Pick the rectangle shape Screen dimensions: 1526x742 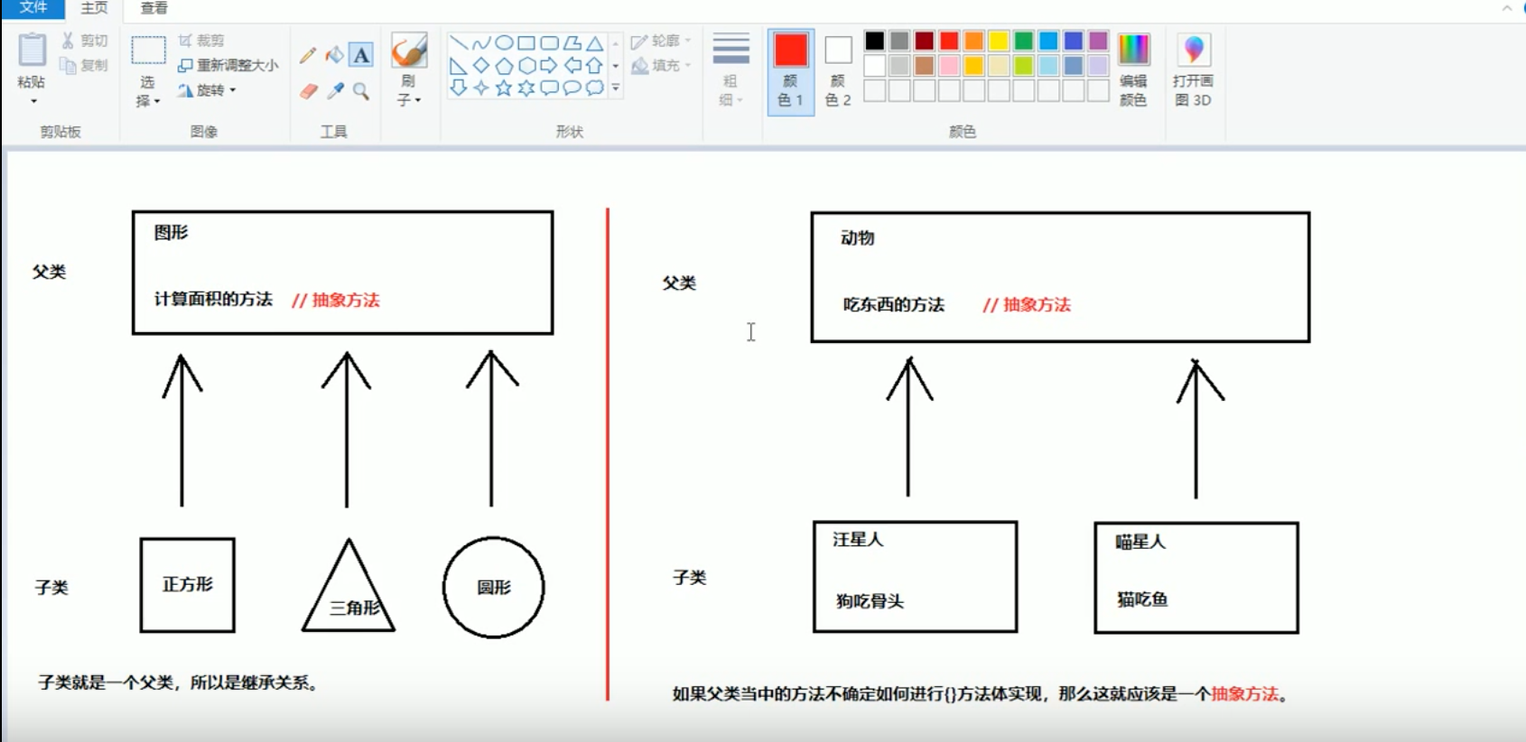[526, 42]
